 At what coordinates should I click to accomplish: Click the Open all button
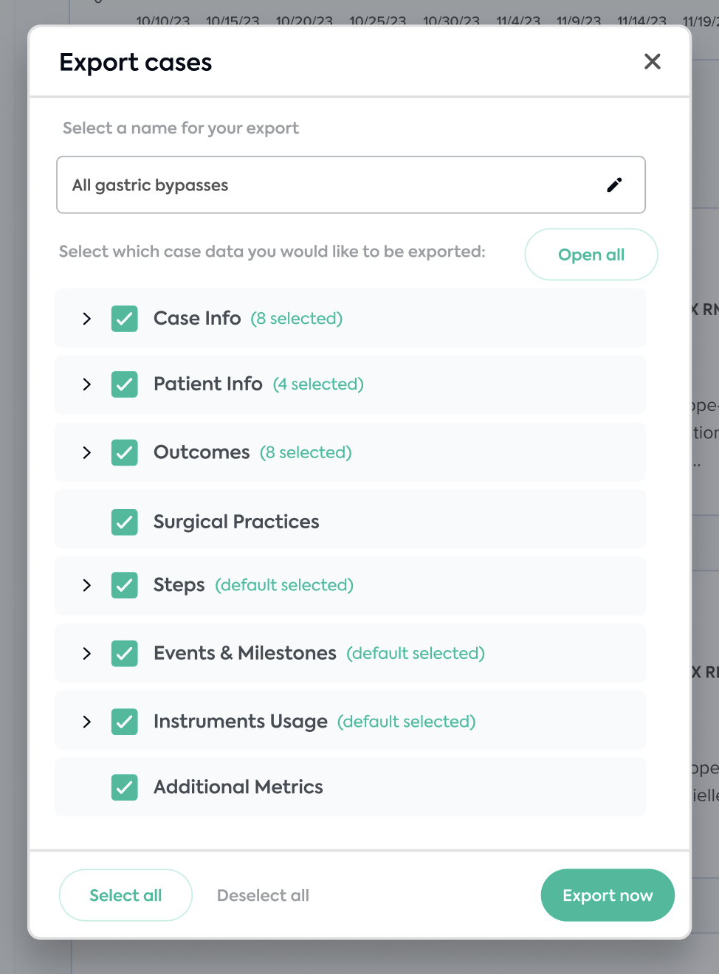pyautogui.click(x=591, y=255)
